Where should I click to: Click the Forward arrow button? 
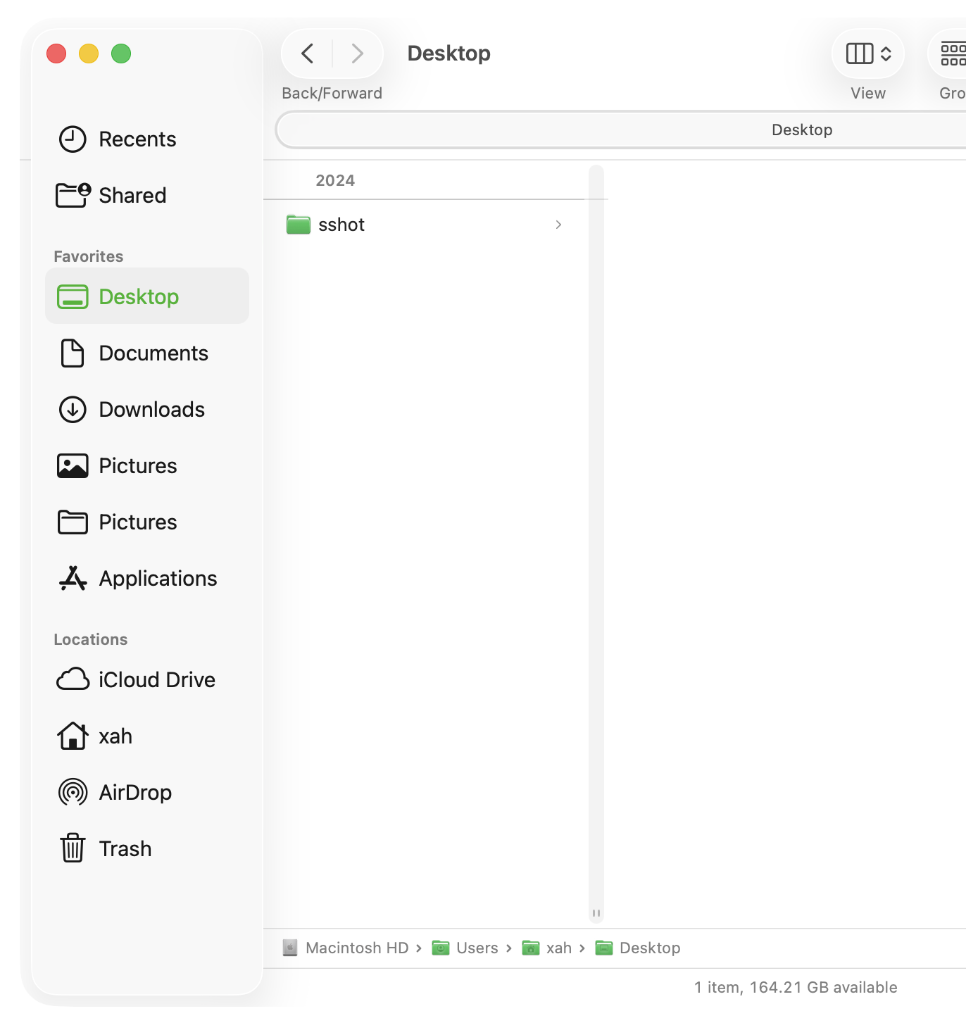[x=357, y=54]
